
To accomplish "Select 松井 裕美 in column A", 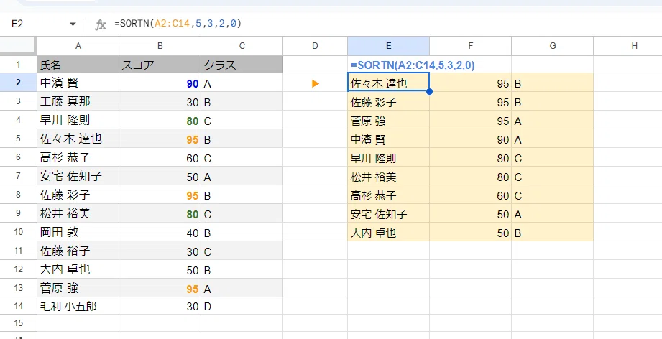I will [x=78, y=213].
